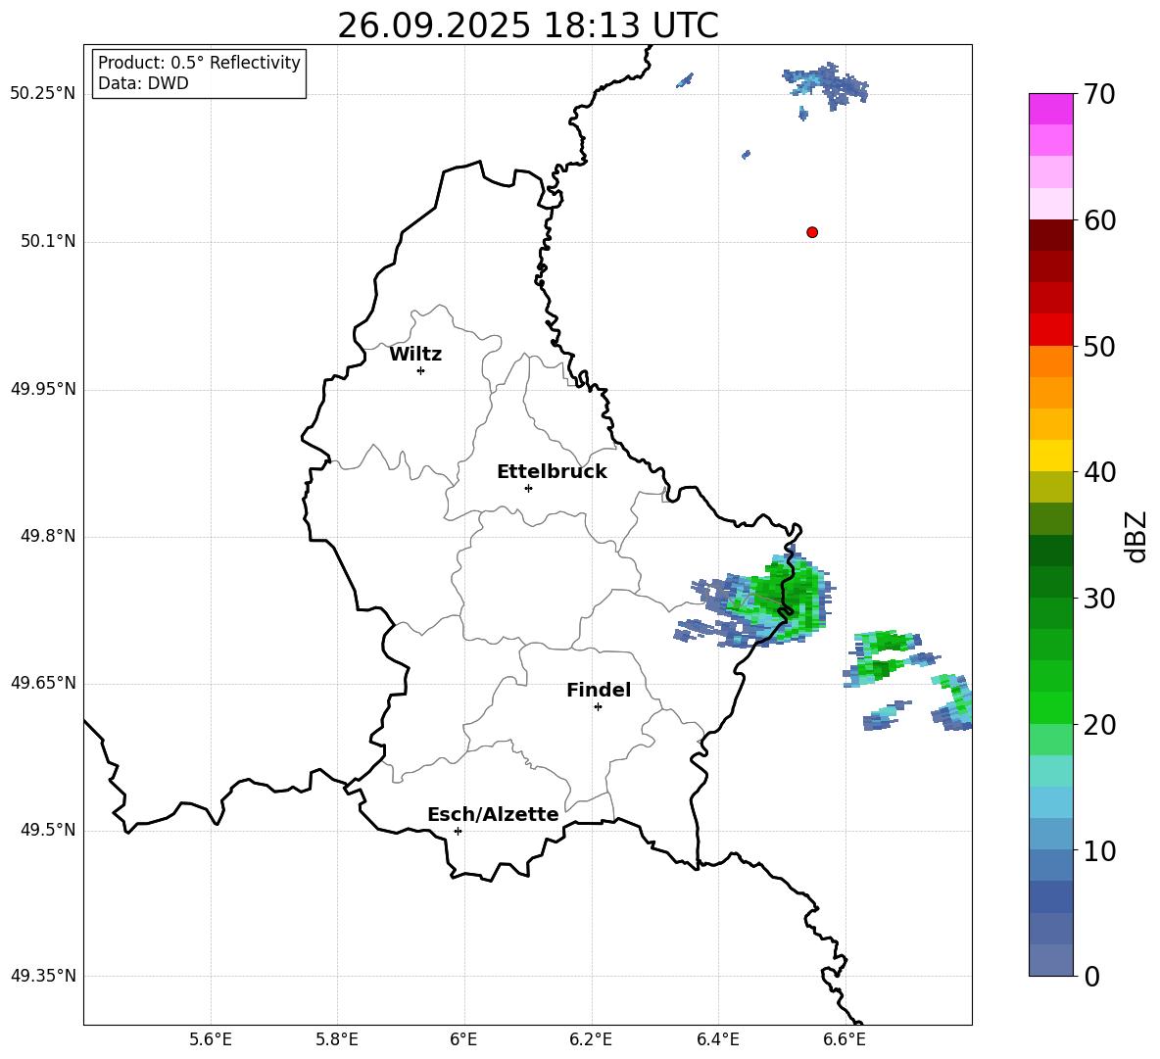Click the 5.6°E longitude label

[x=211, y=1039]
